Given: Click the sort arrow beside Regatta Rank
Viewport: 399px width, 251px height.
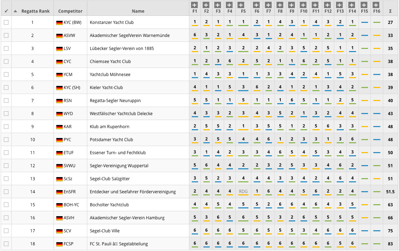Looking at the screenshot, I should (x=15, y=11).
